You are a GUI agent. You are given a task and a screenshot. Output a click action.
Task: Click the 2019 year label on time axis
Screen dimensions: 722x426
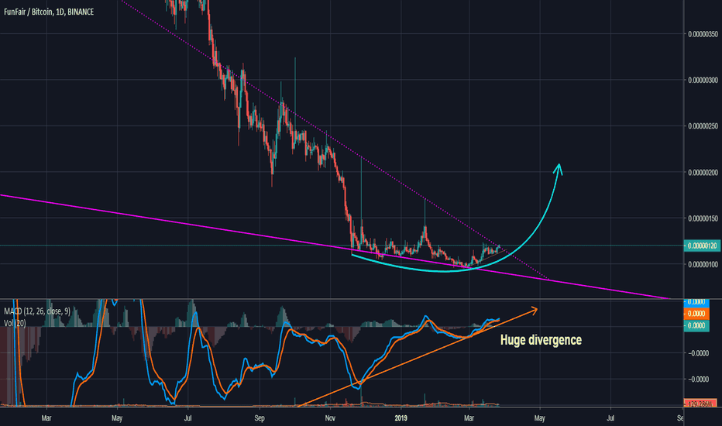tap(401, 418)
